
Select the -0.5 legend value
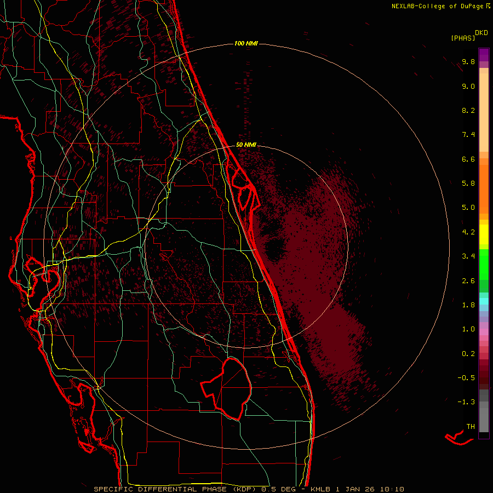(x=466, y=378)
